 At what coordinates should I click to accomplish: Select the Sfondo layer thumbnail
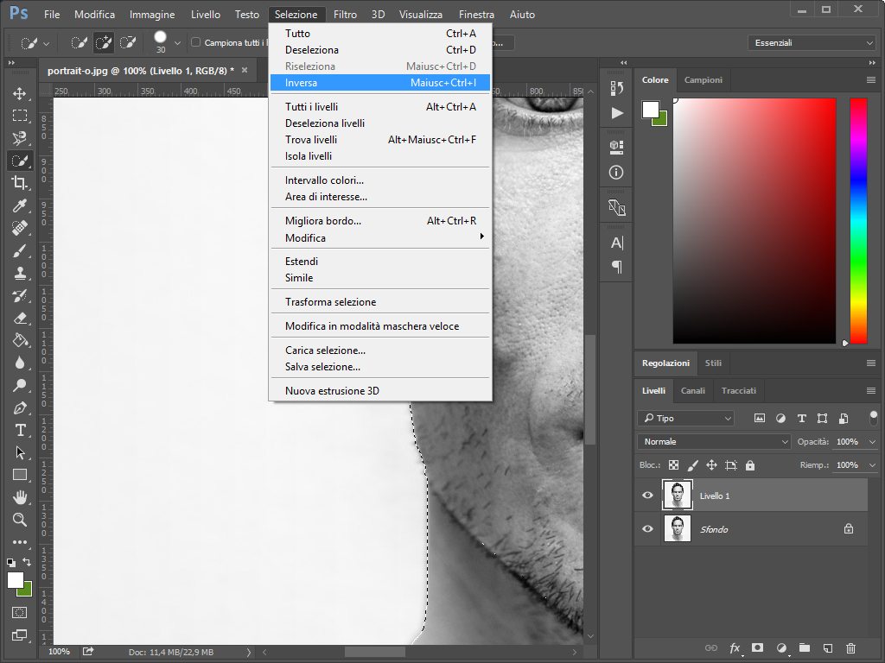coord(677,529)
